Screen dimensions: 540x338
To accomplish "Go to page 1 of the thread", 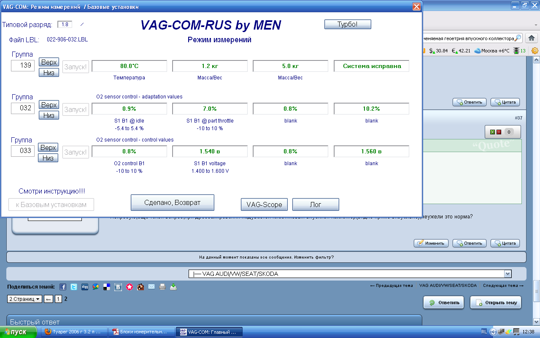I will click(59, 299).
